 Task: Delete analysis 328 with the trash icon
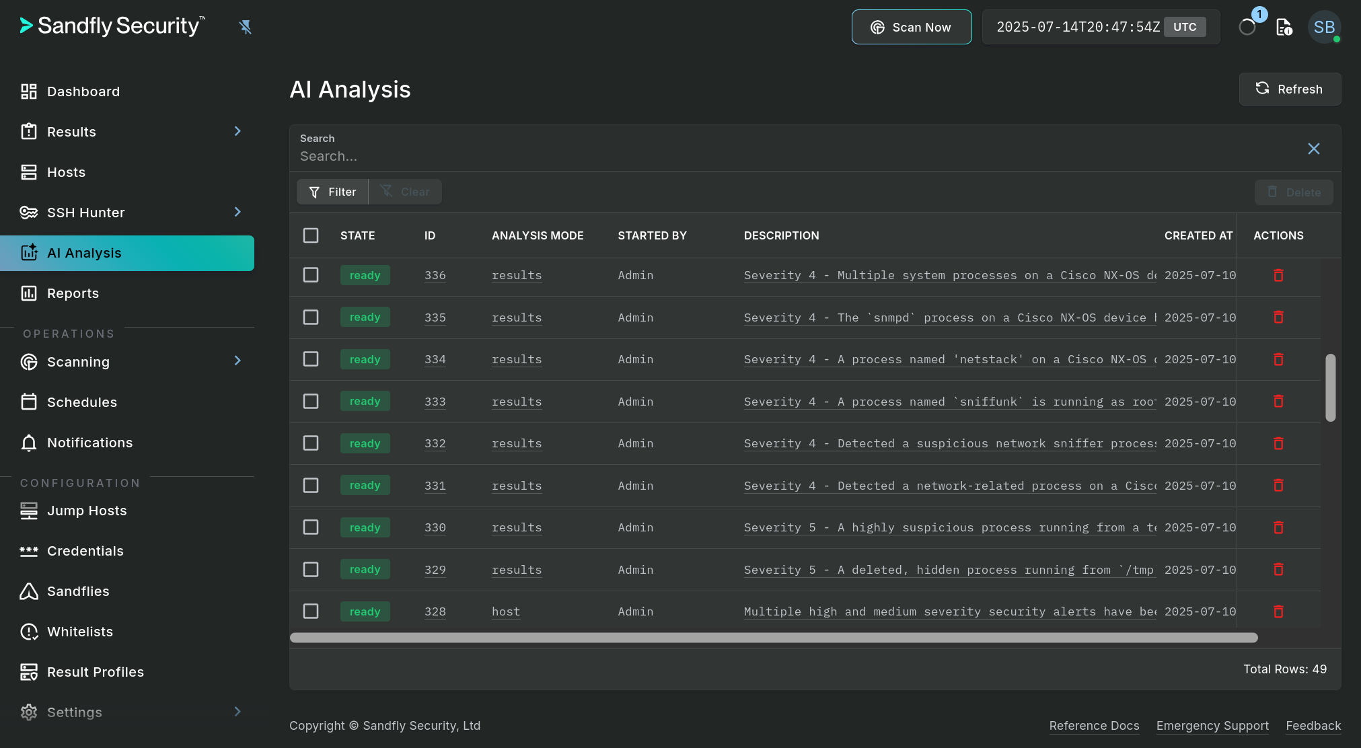pyautogui.click(x=1278, y=611)
